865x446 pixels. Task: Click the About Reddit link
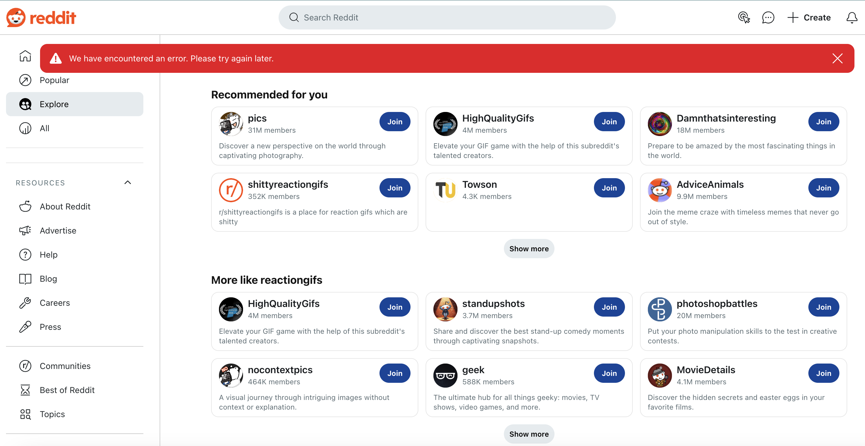[x=65, y=206]
